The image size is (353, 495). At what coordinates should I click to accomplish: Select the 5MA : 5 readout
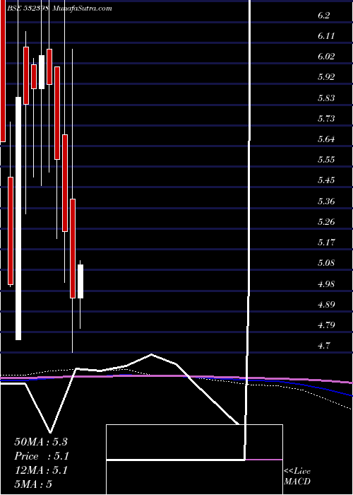point(33,484)
